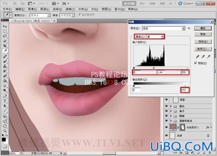Expand the 眼睛 layer group

tap(171, 116)
